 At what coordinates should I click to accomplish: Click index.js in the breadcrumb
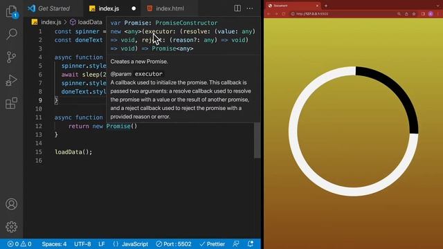51,22
